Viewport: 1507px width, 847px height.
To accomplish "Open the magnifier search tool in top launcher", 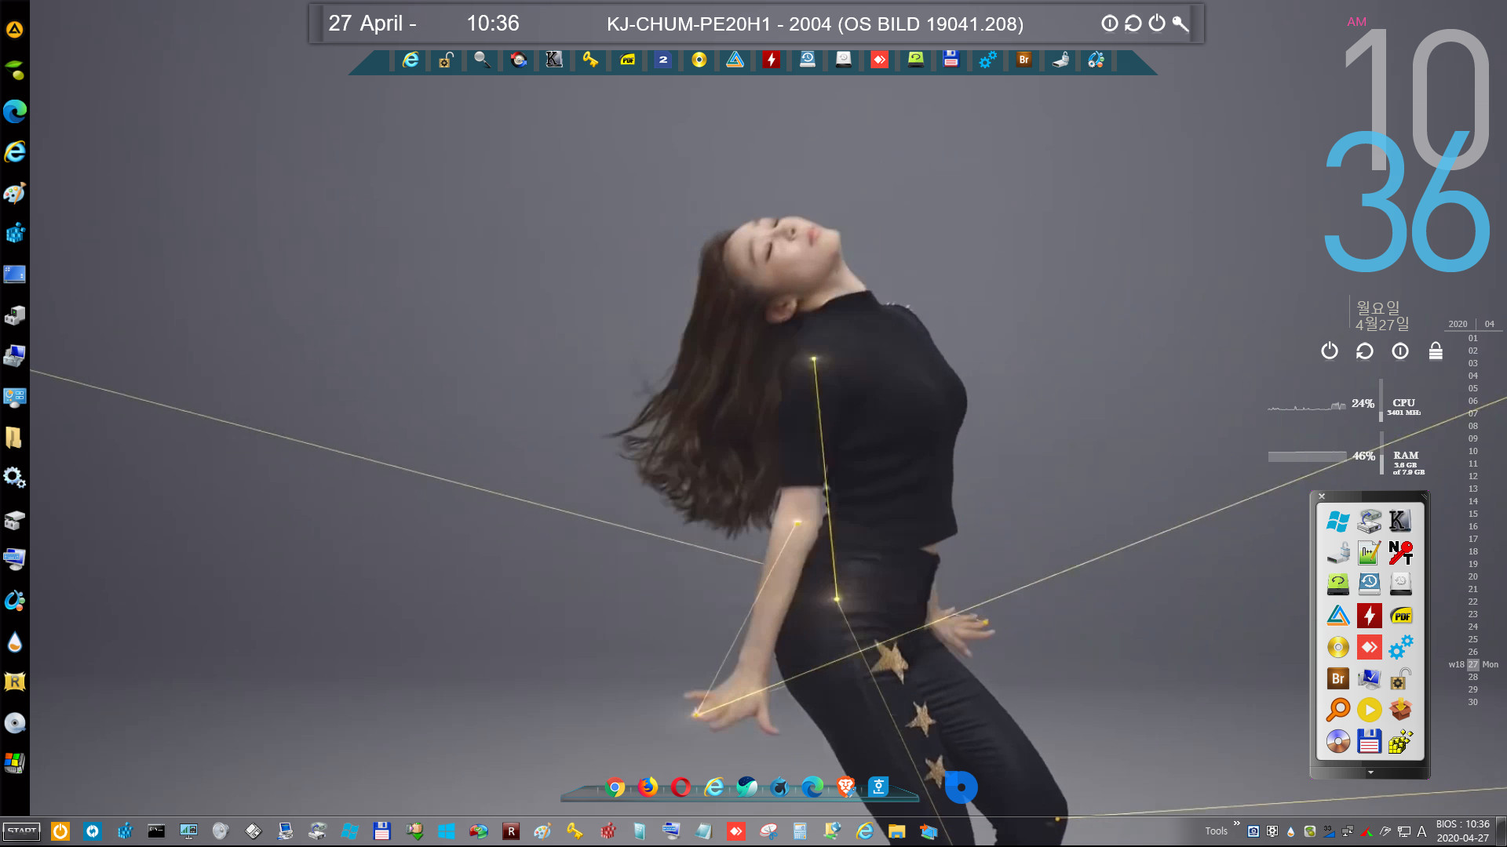I will click(482, 60).
